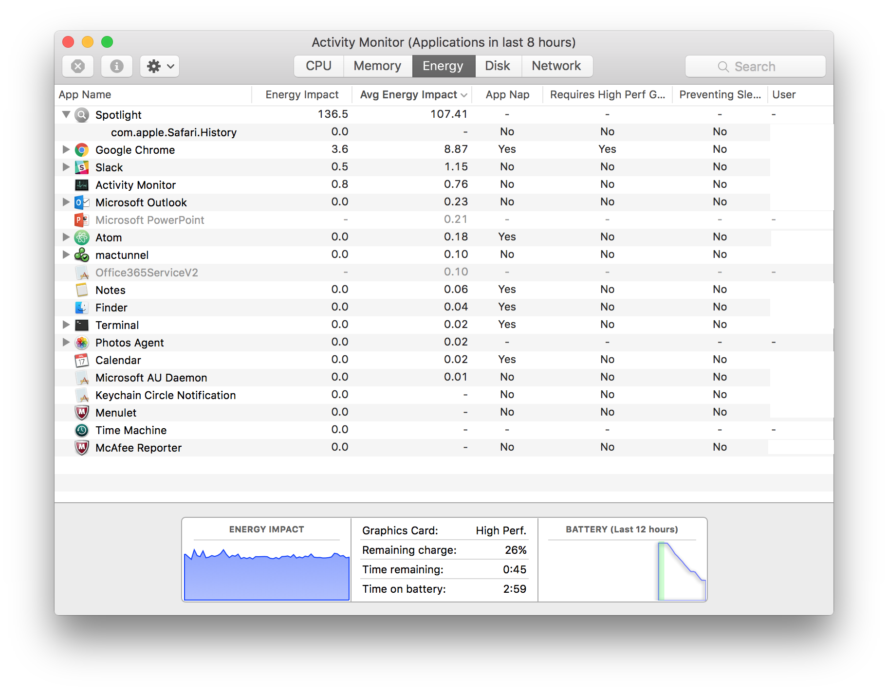
Task: Click the Energy Impact graph
Action: click(267, 574)
